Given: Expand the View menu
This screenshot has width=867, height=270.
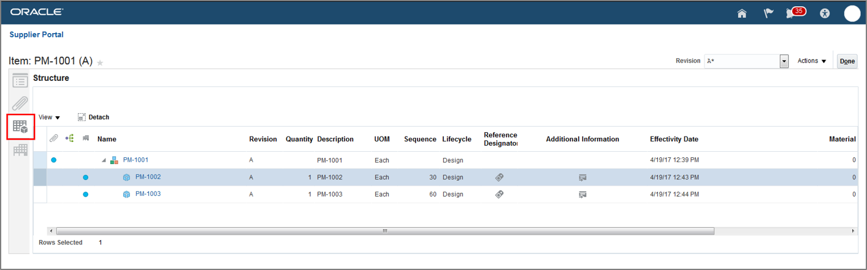Looking at the screenshot, I should click(49, 117).
